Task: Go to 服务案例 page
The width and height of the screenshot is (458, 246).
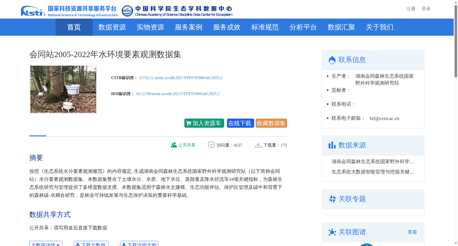Action: 189,27
